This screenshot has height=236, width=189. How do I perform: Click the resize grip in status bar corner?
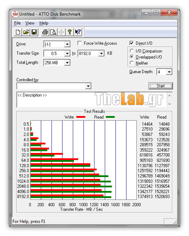[x=175, y=221]
